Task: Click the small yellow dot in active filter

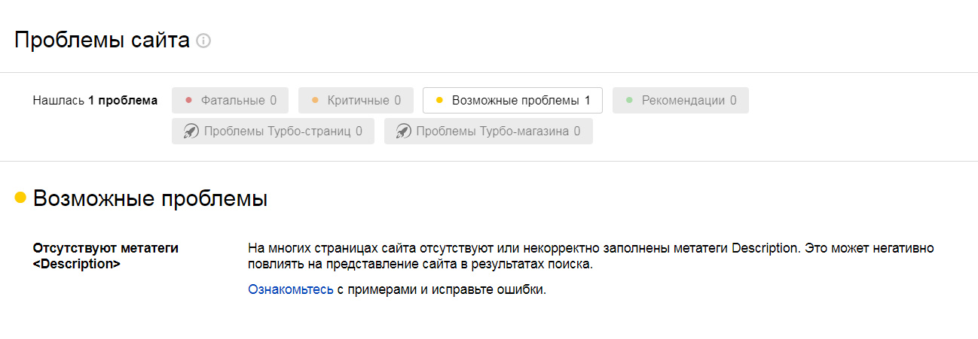Action: pos(439,100)
